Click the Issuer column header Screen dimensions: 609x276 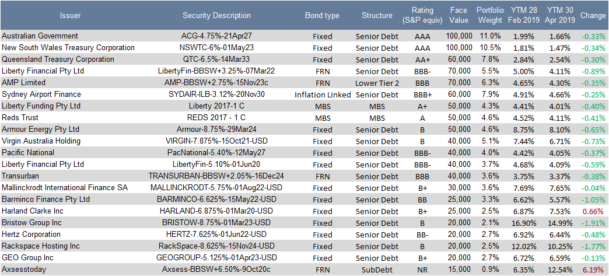click(x=71, y=16)
